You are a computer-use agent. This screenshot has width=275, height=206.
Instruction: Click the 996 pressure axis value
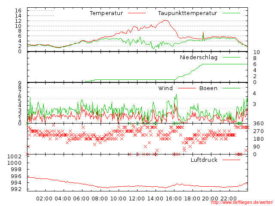pos(16,176)
